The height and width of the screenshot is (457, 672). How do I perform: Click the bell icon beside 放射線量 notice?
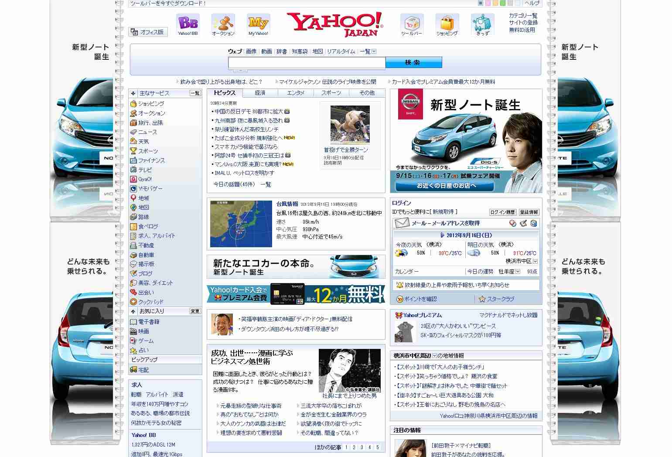point(399,285)
